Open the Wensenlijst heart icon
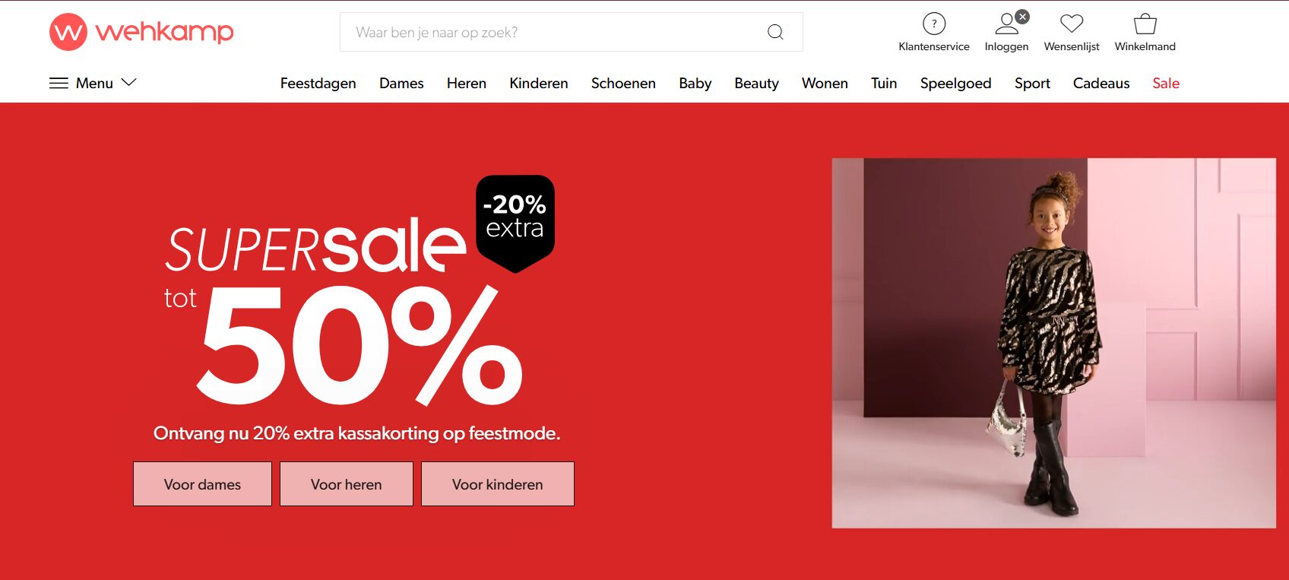This screenshot has width=1289, height=580. tap(1072, 24)
